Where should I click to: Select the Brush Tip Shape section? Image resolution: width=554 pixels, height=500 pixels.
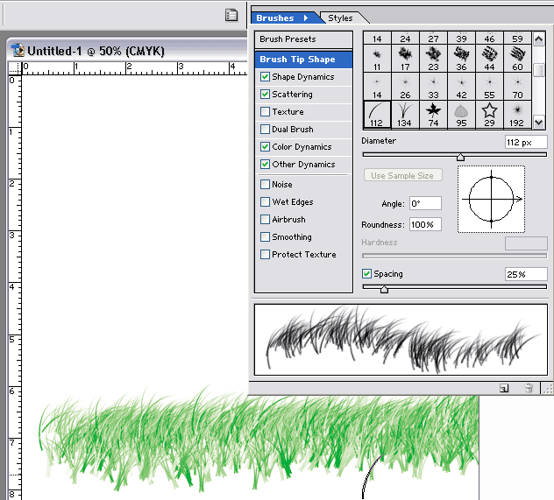(x=303, y=60)
